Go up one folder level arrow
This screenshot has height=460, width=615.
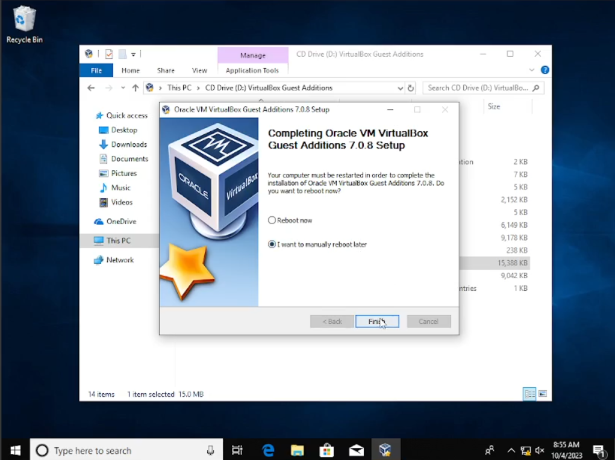tap(136, 88)
